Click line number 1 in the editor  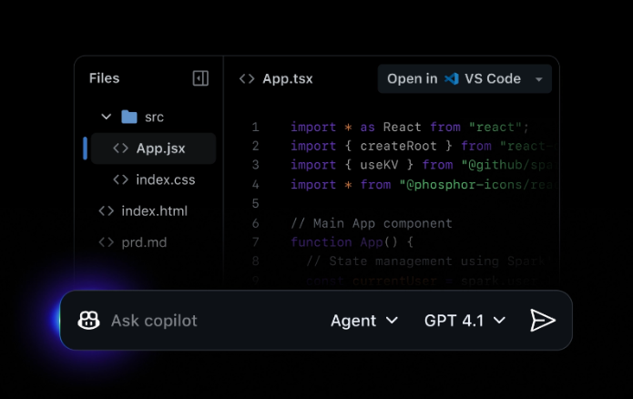(256, 128)
